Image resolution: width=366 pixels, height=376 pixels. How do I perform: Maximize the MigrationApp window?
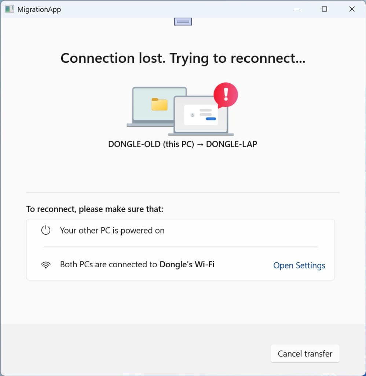click(324, 9)
